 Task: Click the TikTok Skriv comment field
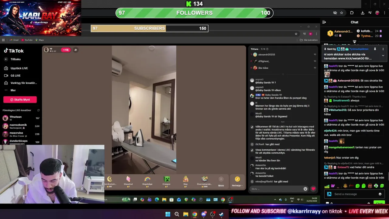(x=276, y=189)
